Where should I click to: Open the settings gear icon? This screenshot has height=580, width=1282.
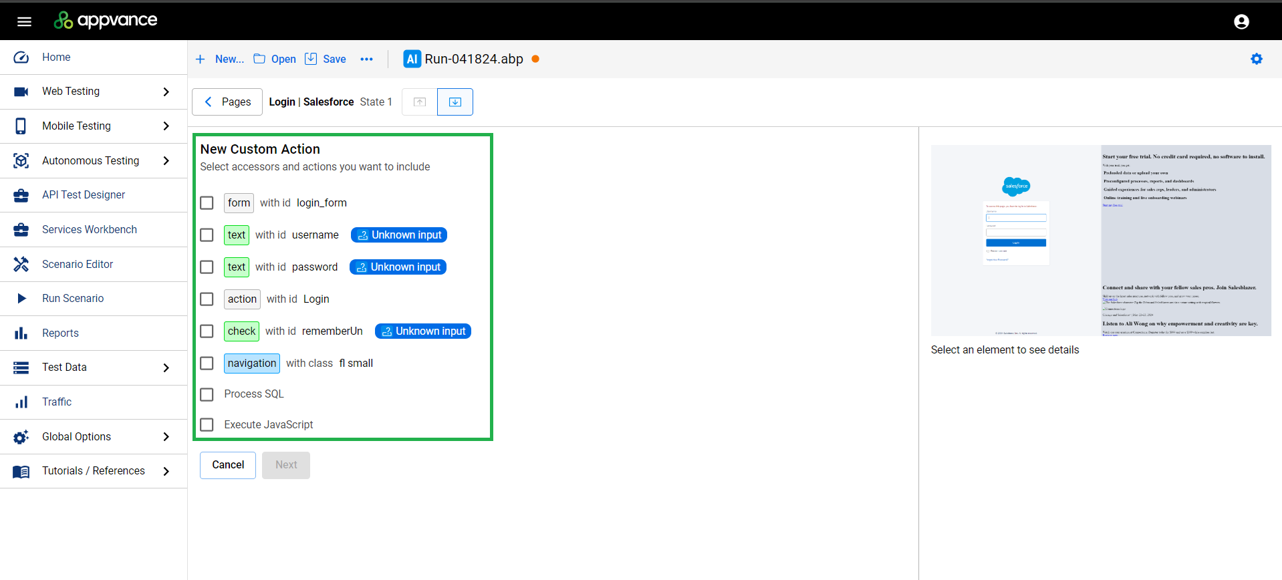1257,59
